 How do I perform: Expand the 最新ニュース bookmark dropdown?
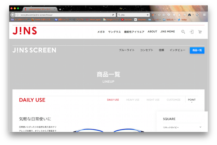[63, 19]
